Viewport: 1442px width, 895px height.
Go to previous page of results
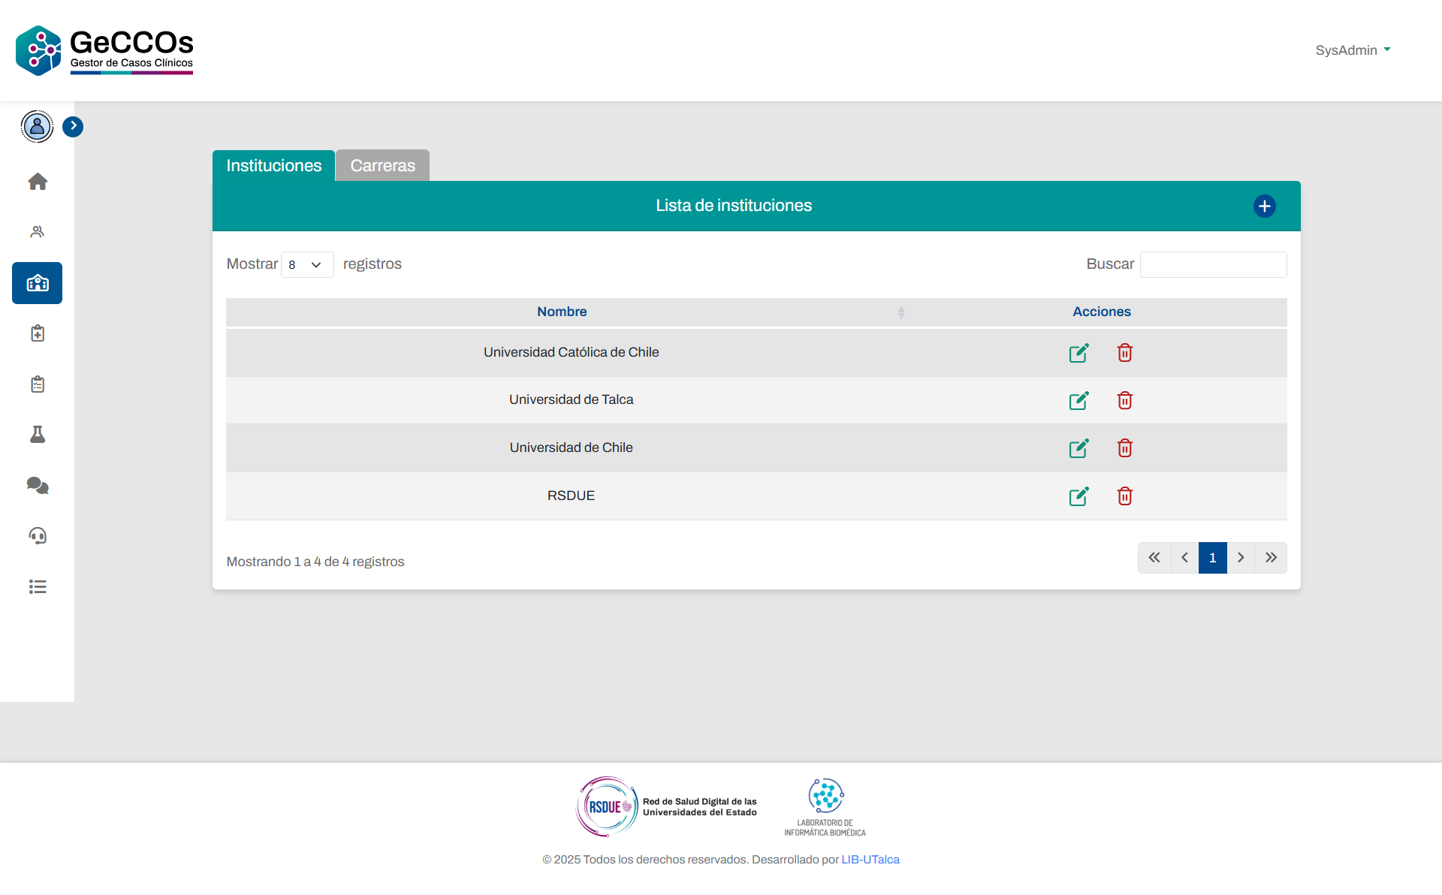pyautogui.click(x=1184, y=558)
